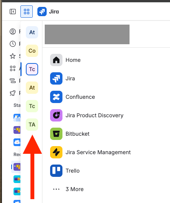Select the green 'Tc' site avatar
Image resolution: width=170 pixels, height=203 pixels.
point(32,106)
